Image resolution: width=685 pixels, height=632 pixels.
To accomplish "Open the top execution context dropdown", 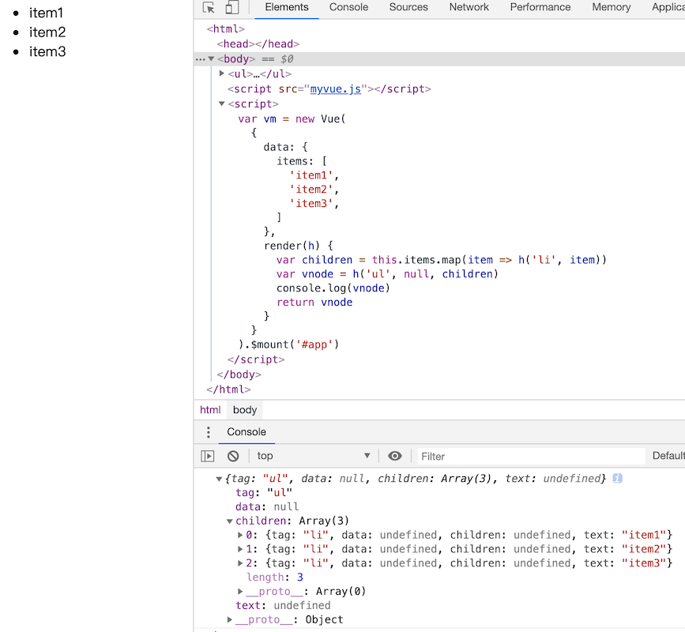I will 313,456.
